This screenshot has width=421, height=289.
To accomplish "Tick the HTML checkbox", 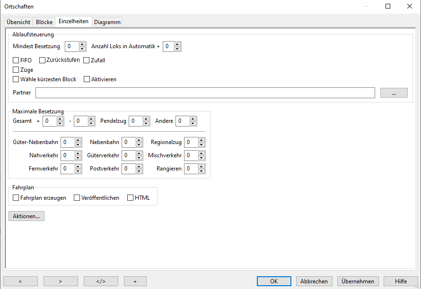I will pyautogui.click(x=131, y=198).
